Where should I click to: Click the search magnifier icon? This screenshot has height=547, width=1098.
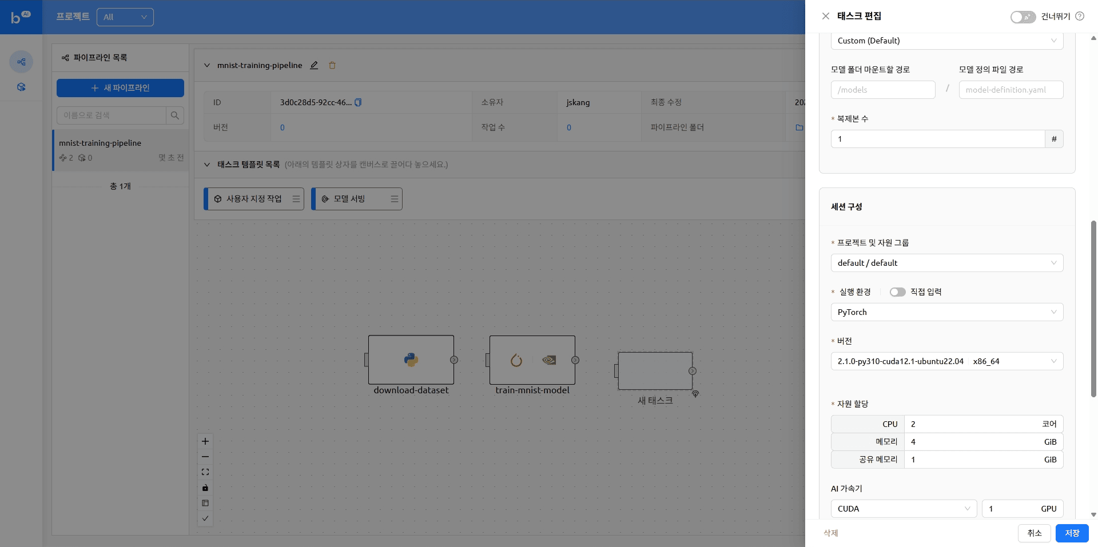coord(175,115)
